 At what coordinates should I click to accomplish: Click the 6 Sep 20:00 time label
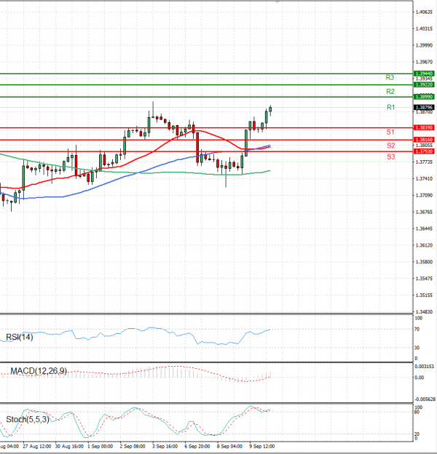click(x=197, y=446)
